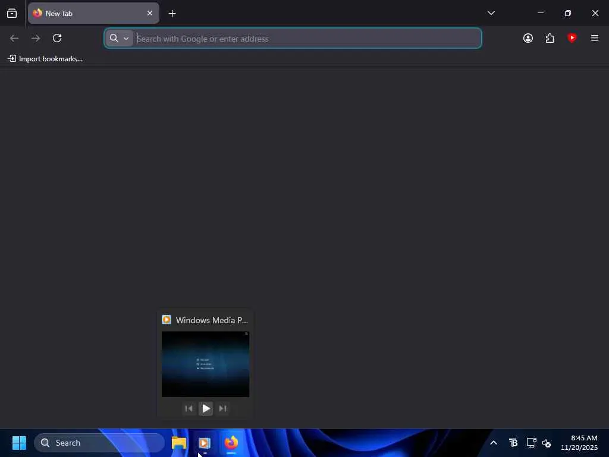Close the Firefox window
Screen dimensions: 609x457
pos(595,13)
